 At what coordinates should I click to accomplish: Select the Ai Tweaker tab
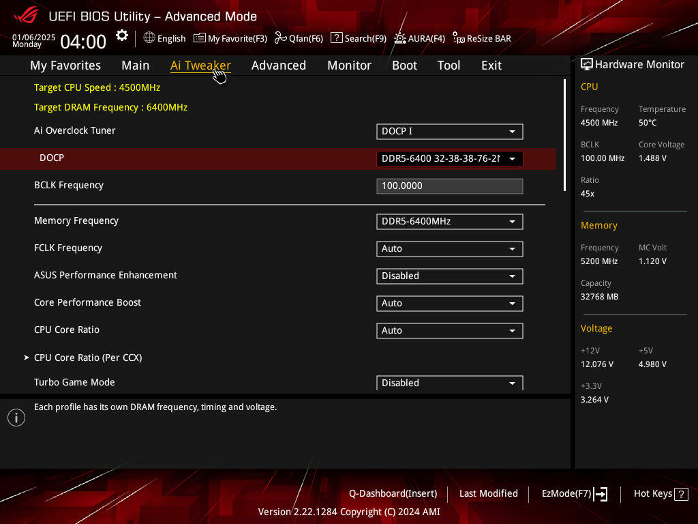point(200,65)
